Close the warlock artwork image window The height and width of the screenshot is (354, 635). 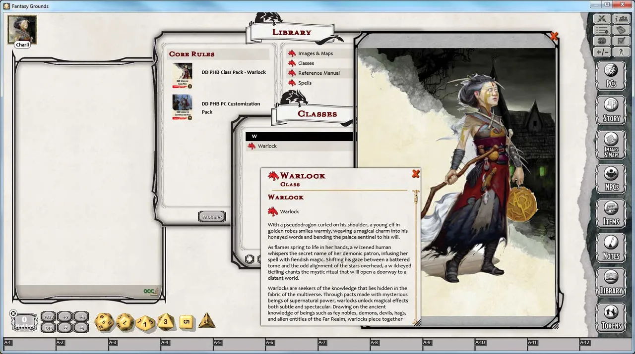tap(554, 36)
